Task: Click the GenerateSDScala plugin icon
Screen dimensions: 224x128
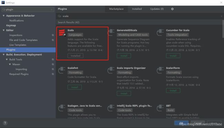Action: coord(111,32)
